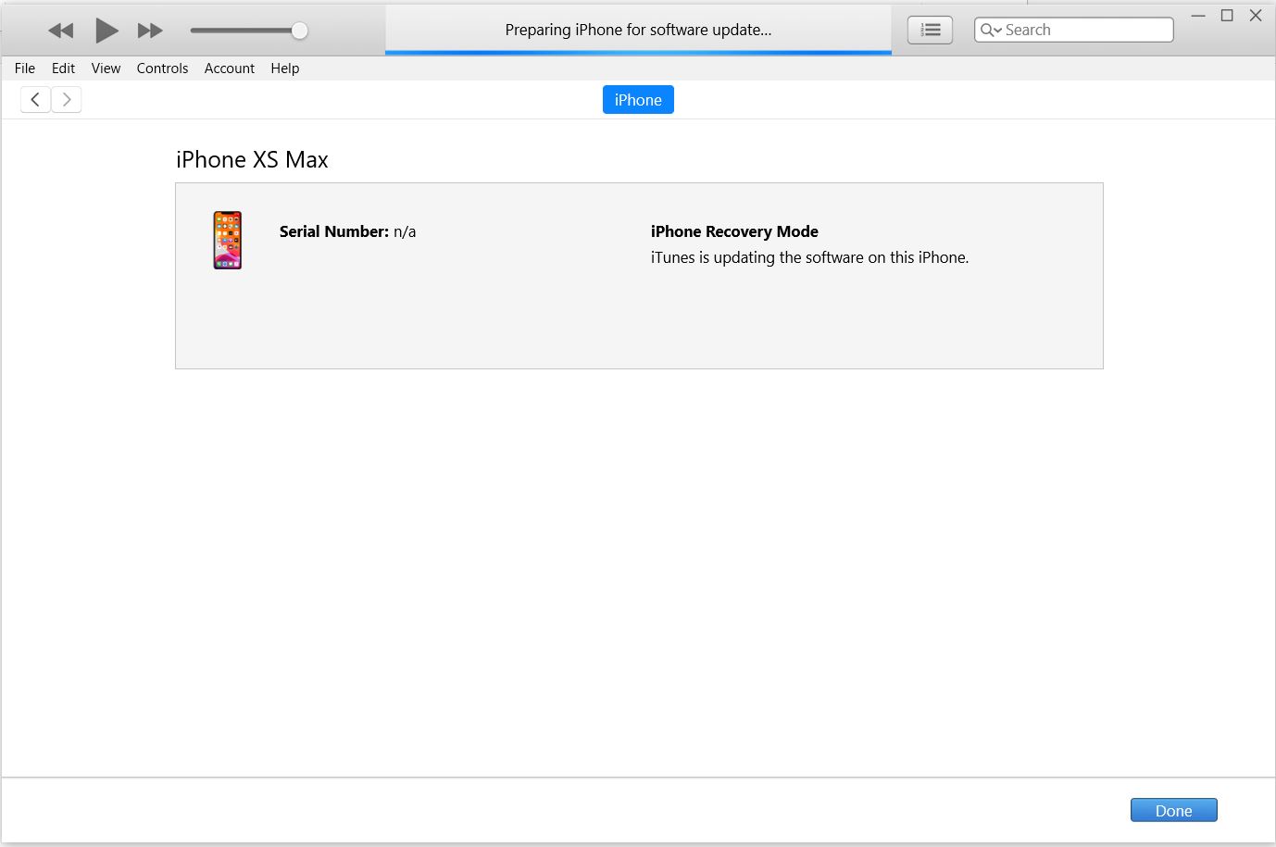Open the File menu

[x=25, y=69]
